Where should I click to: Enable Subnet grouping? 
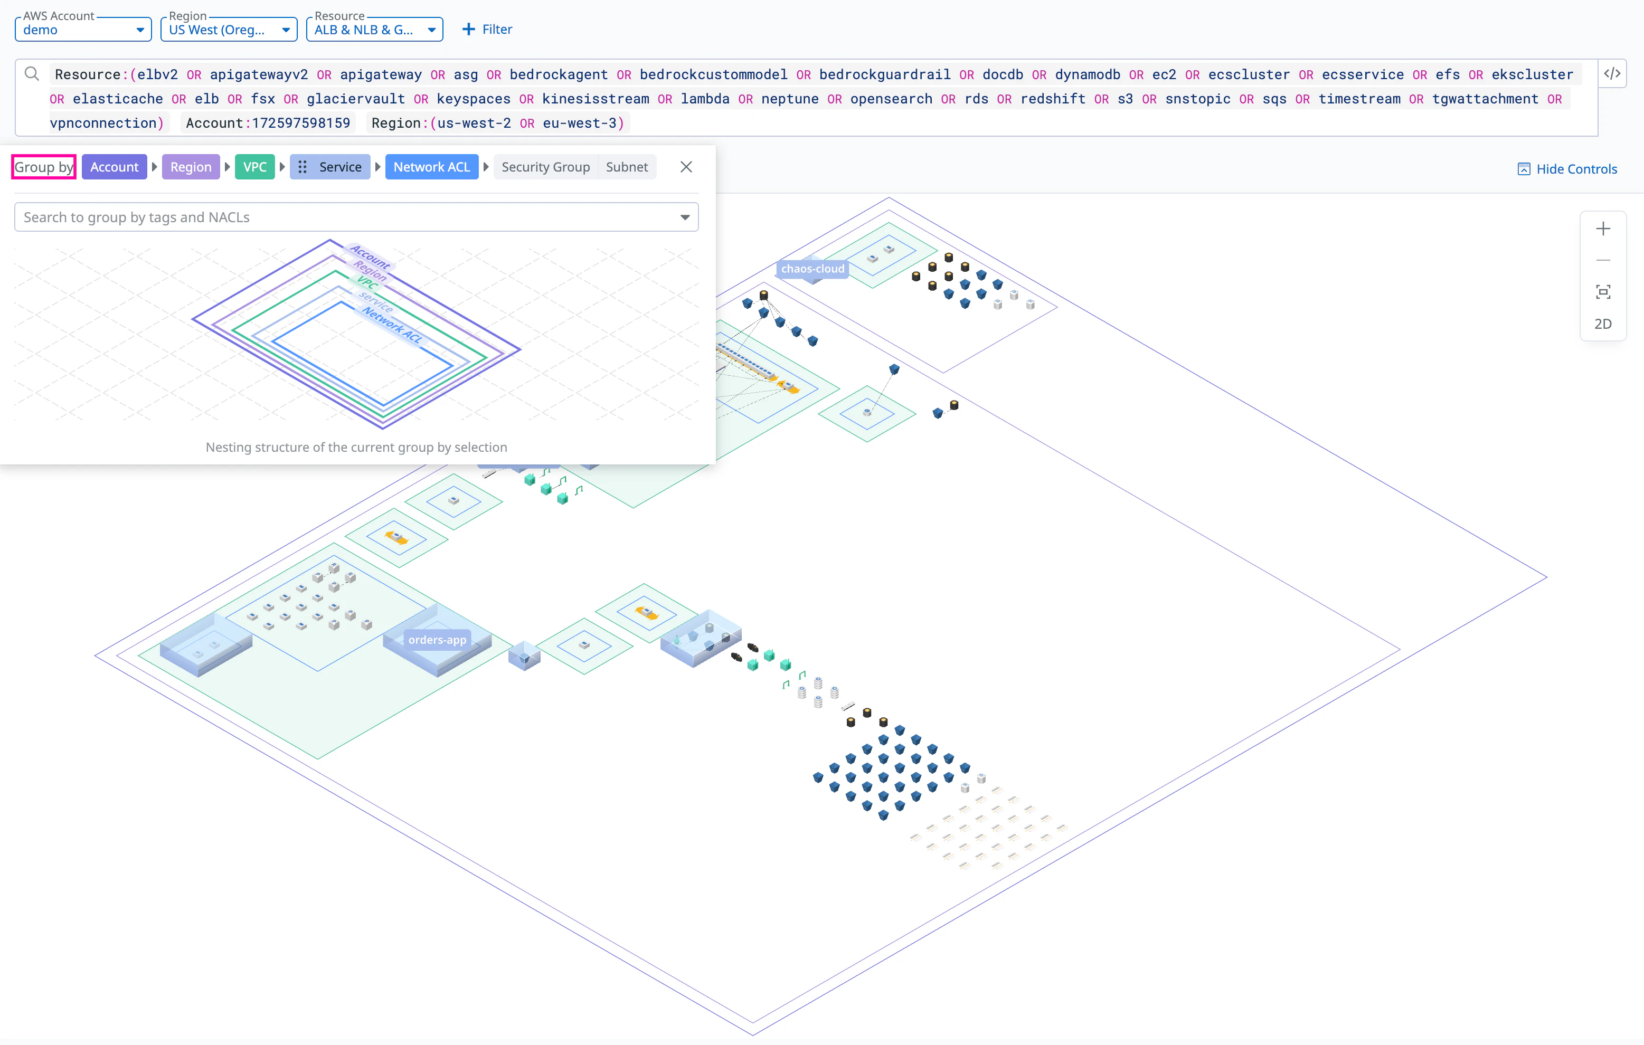[626, 167]
